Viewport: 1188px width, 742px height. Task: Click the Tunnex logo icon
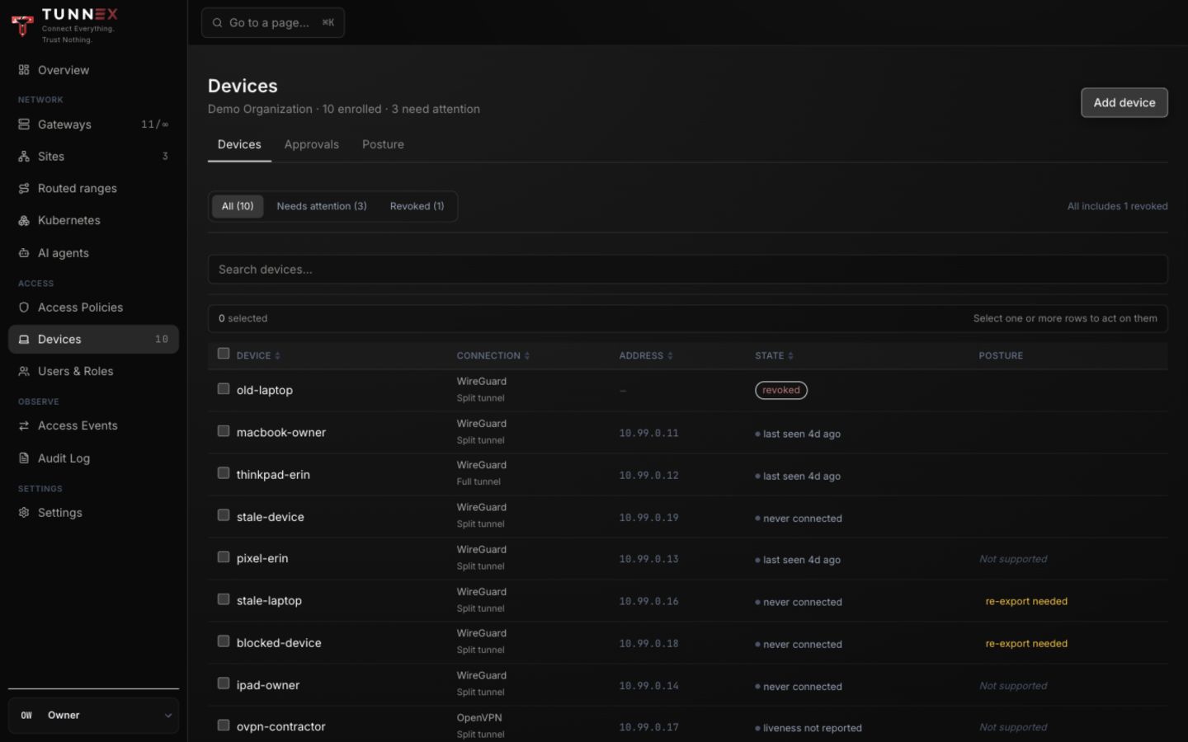click(23, 25)
